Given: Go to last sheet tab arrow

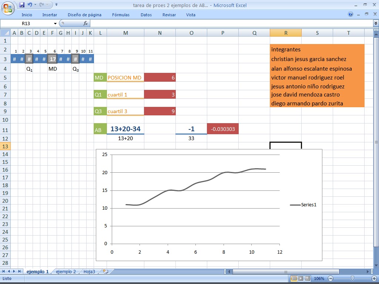Looking at the screenshot, I should (x=19, y=271).
